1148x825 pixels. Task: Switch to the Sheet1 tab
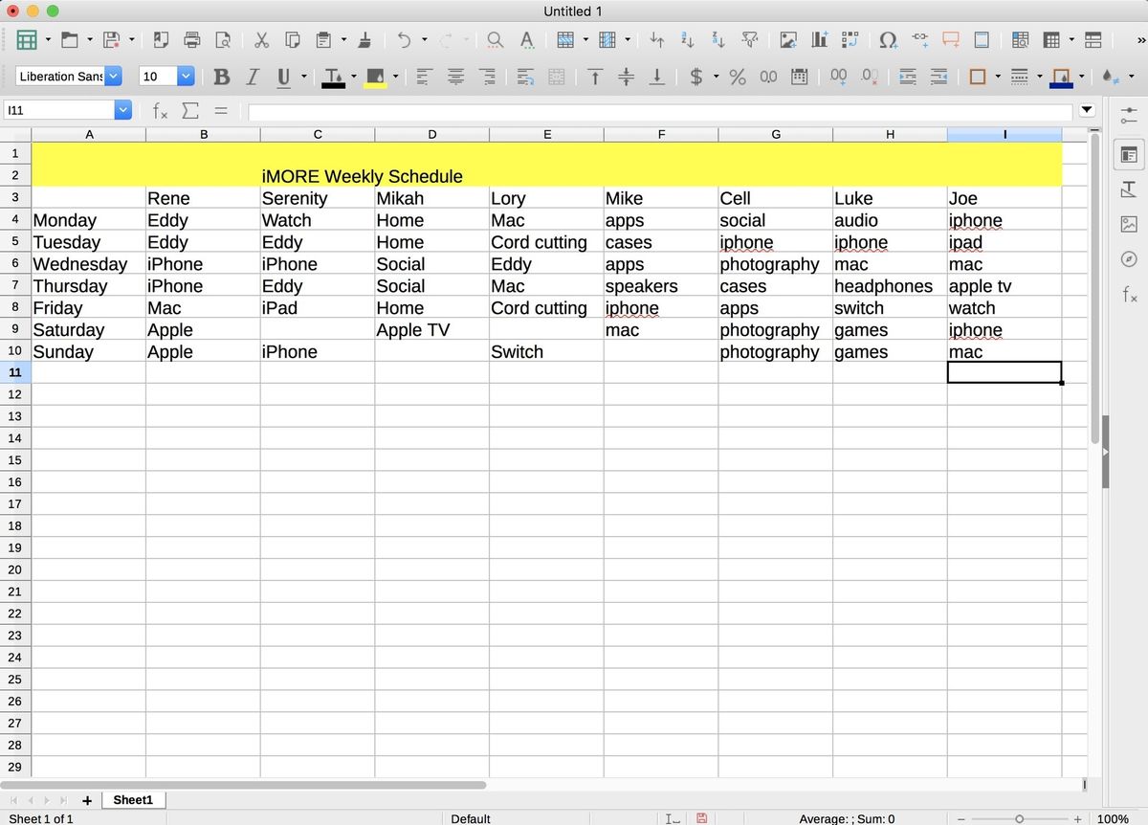point(132,800)
